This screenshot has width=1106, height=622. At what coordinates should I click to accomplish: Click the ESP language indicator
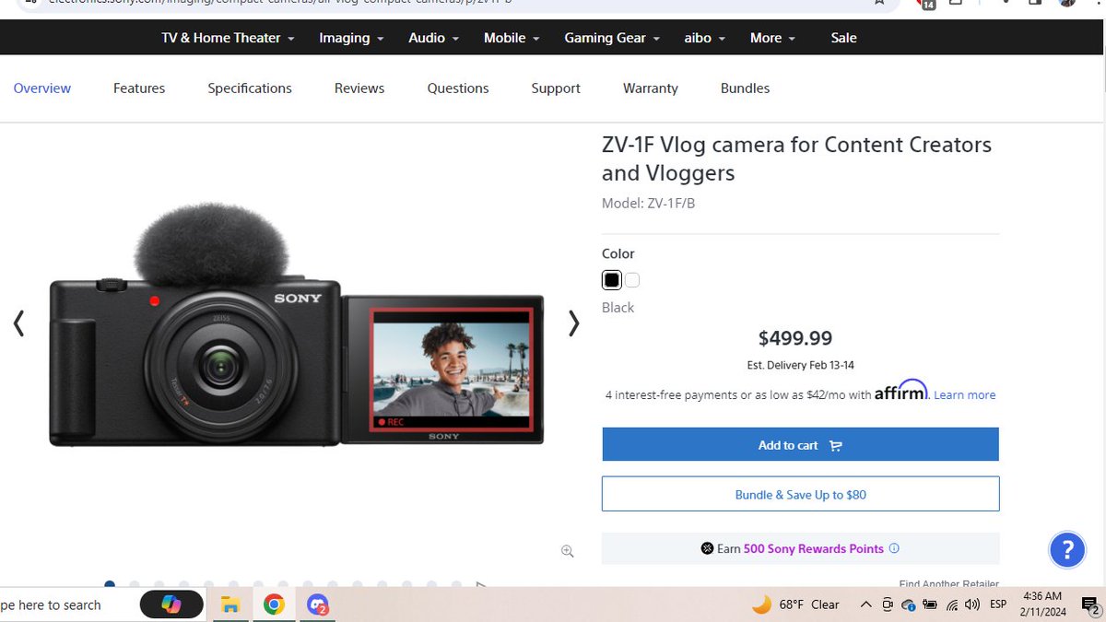[x=998, y=604]
